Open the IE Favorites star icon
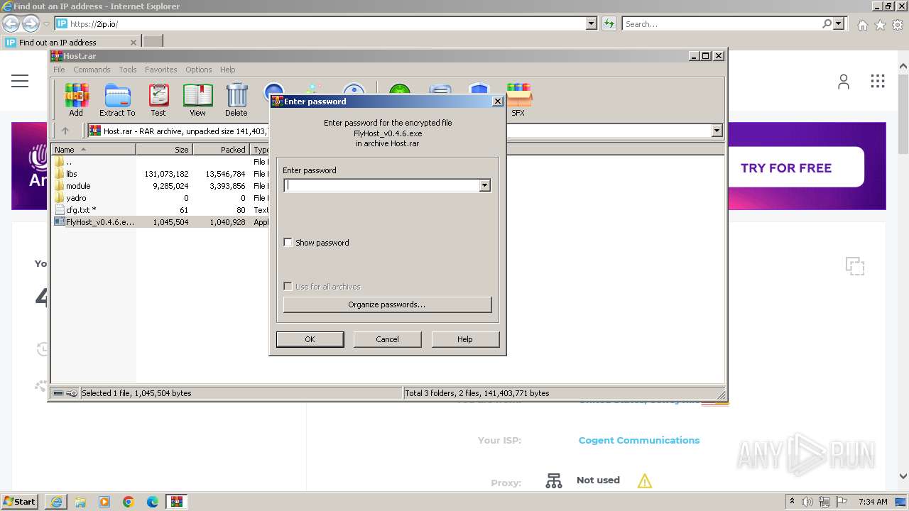Image resolution: width=909 pixels, height=511 pixels. pos(880,25)
